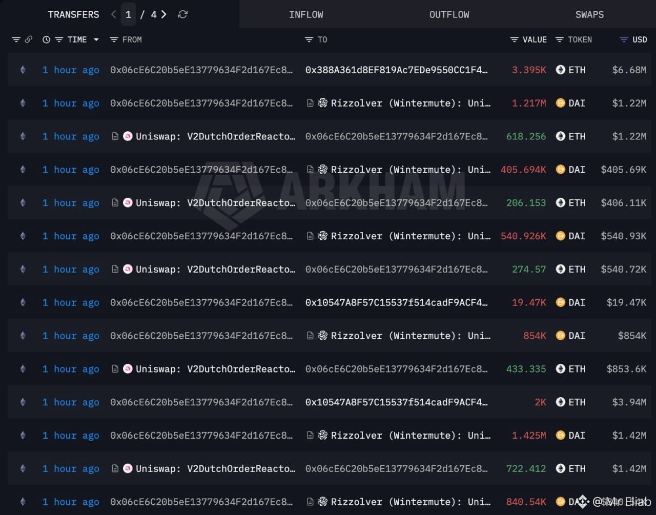Click the Ethereum chain icon on the 19.47K DAI row

(x=23, y=302)
